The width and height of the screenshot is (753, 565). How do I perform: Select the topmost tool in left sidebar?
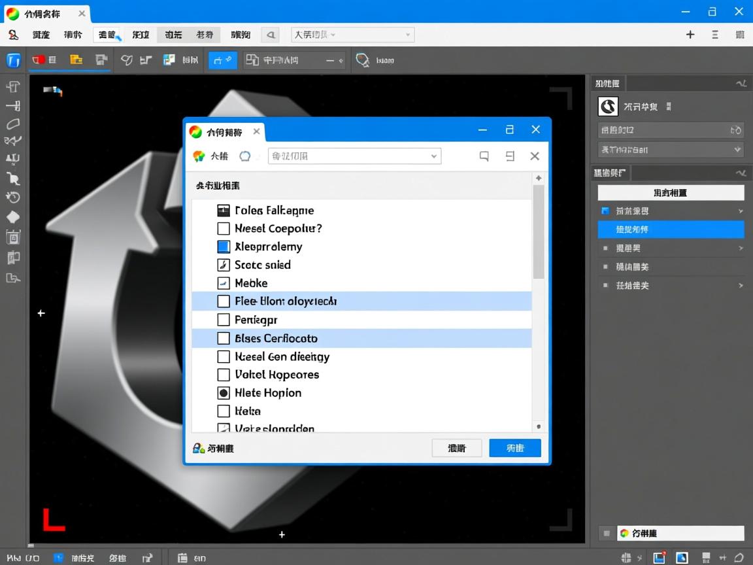coord(13,87)
